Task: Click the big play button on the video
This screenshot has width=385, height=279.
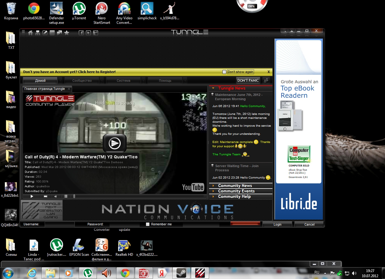Action: point(115,143)
